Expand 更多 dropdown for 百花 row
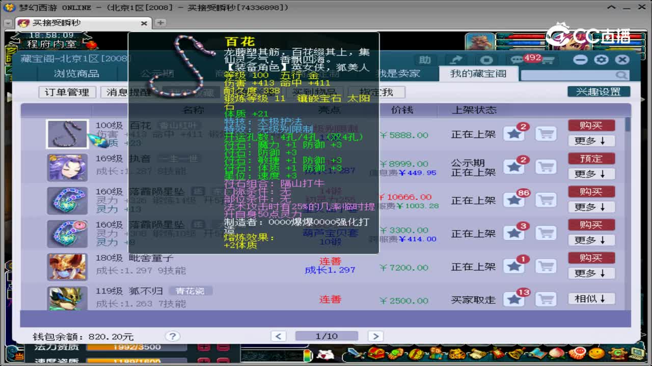 591,141
